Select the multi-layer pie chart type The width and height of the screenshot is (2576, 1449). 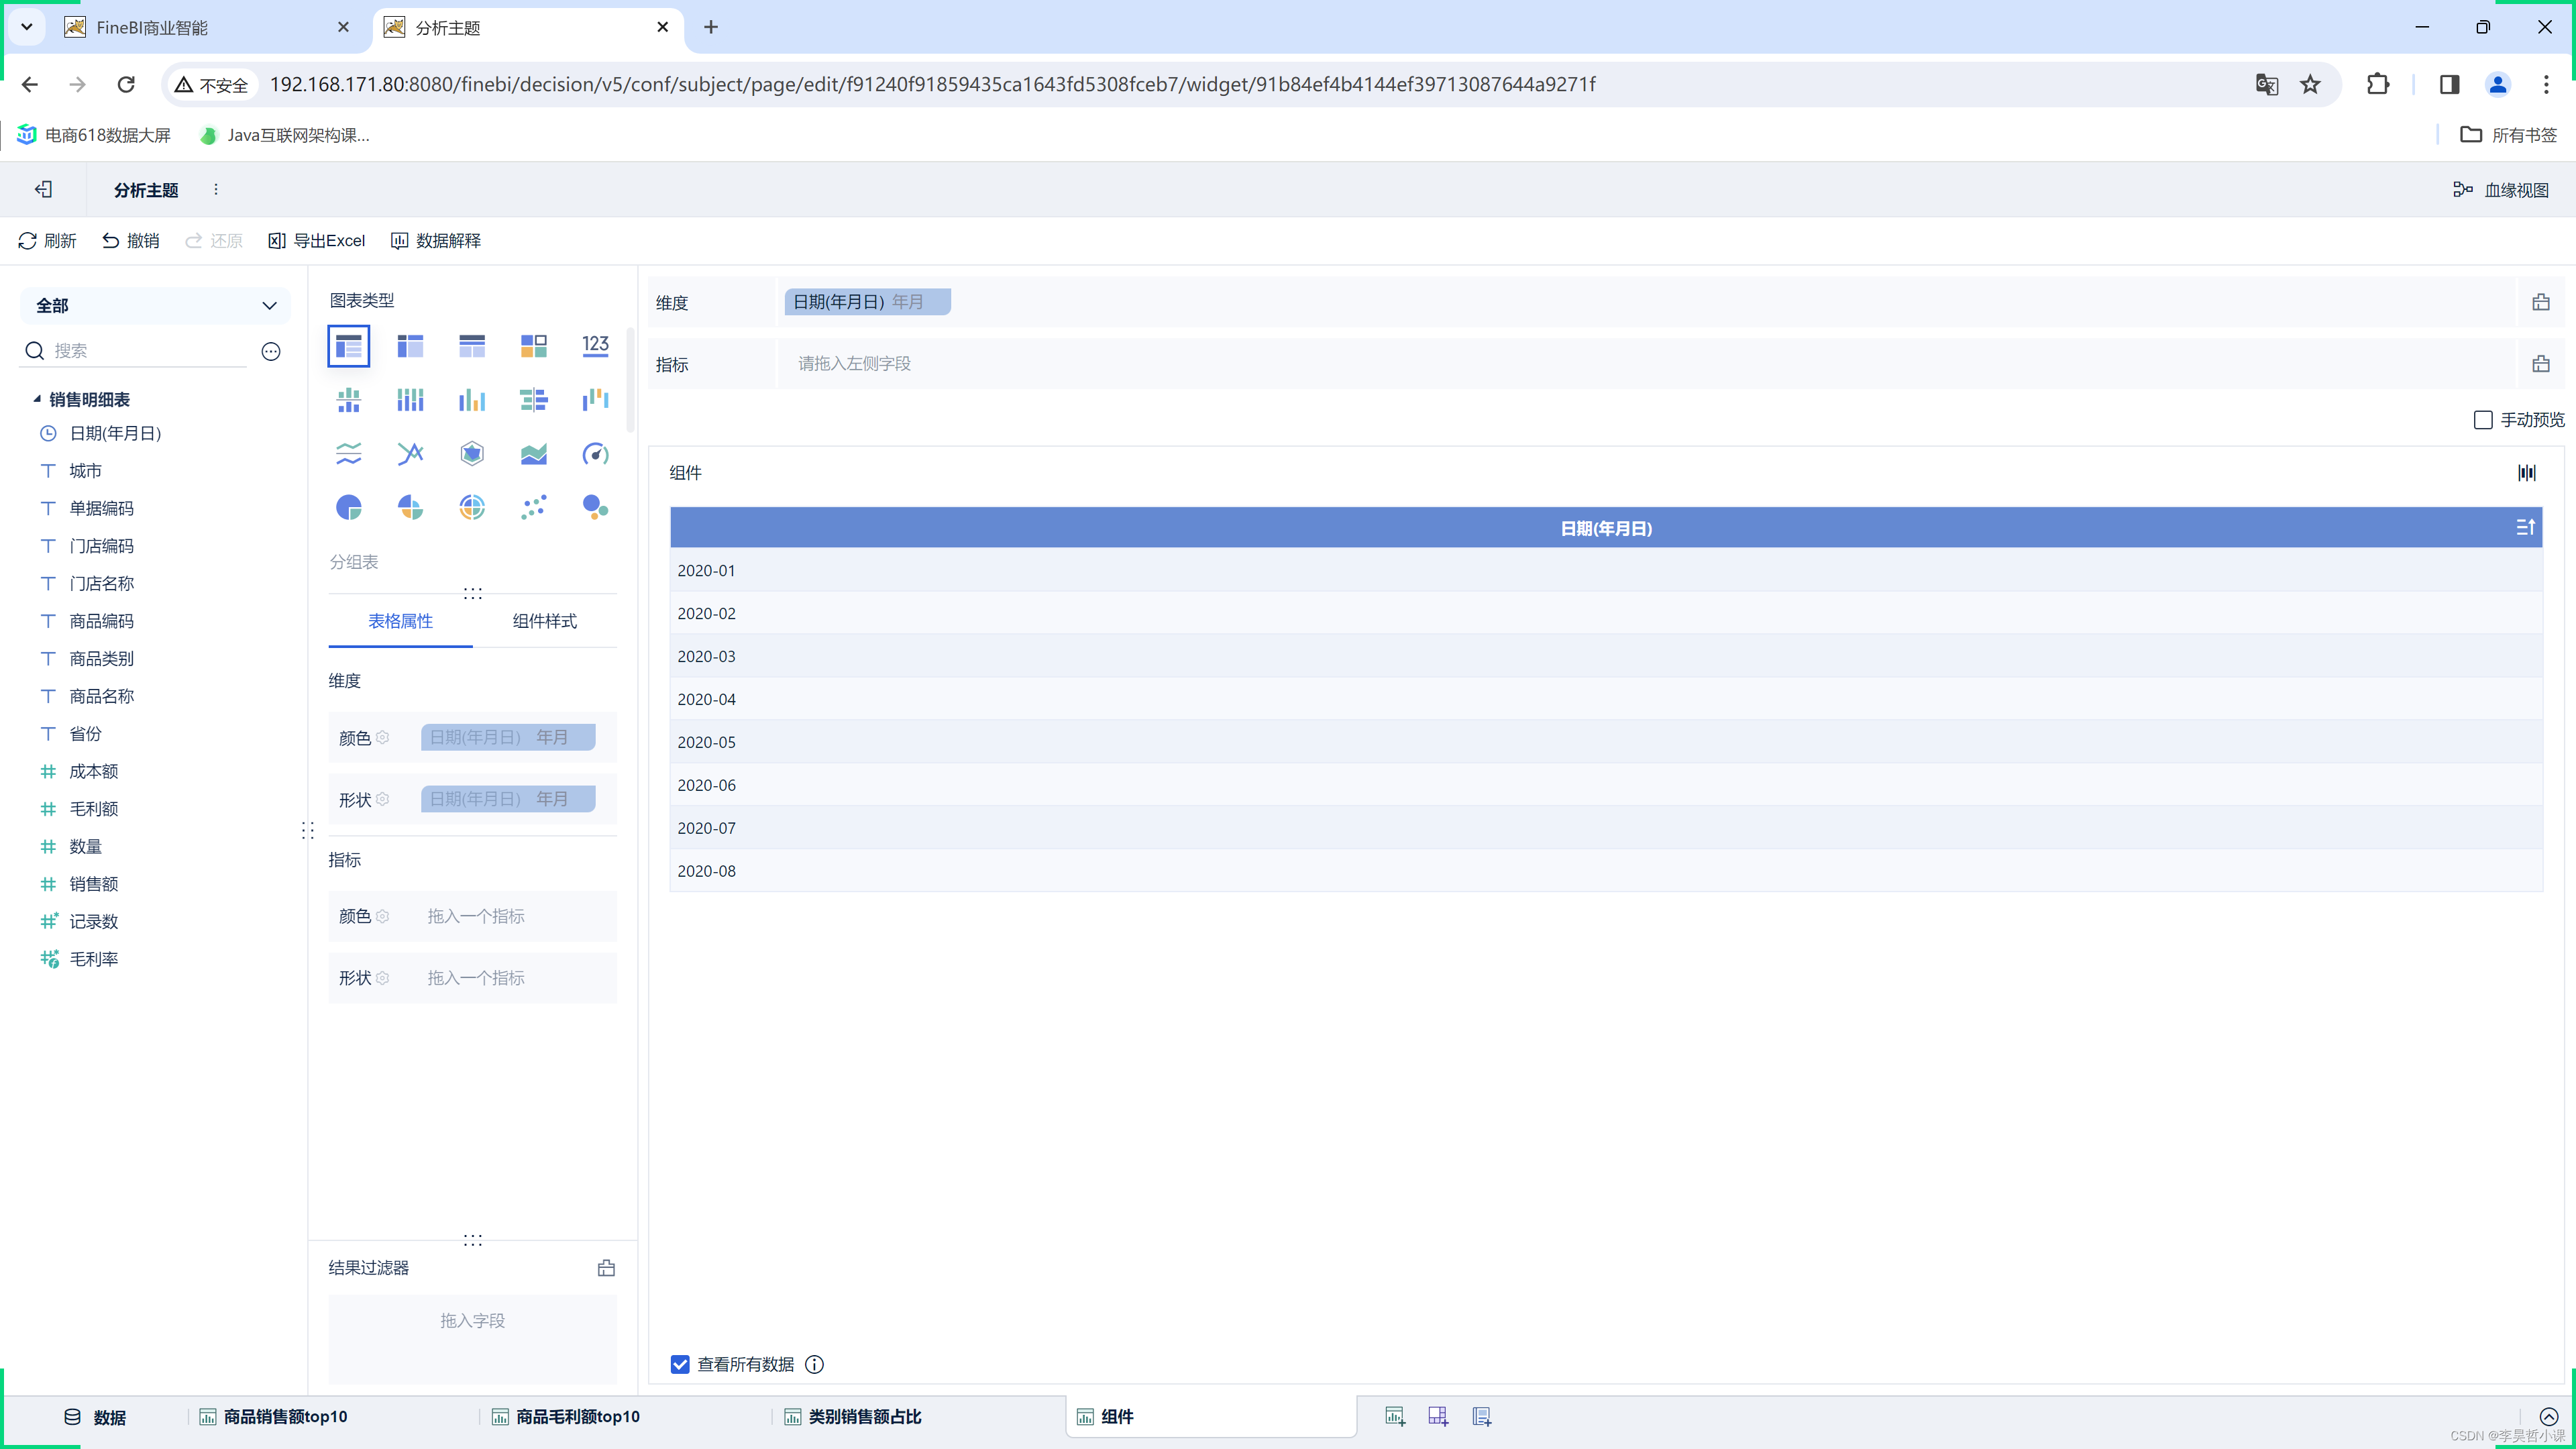(472, 508)
